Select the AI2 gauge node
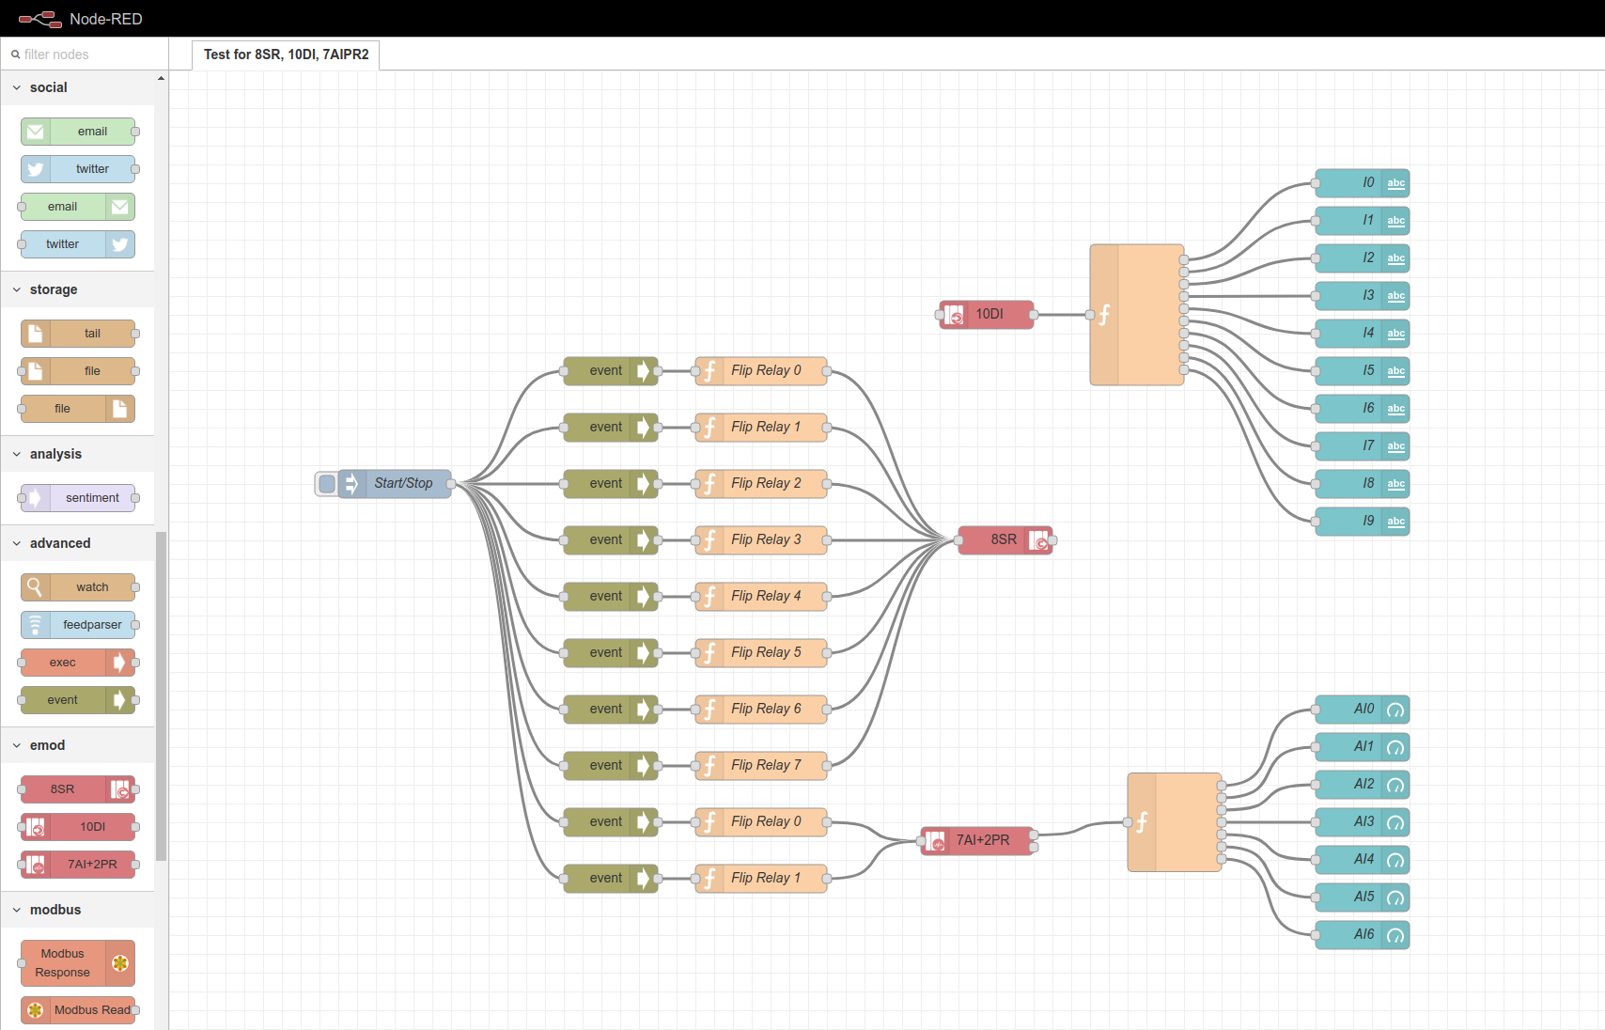The height and width of the screenshot is (1030, 1605). [x=1363, y=785]
